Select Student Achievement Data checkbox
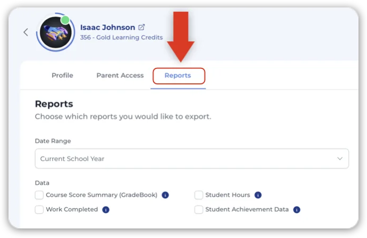 point(199,209)
